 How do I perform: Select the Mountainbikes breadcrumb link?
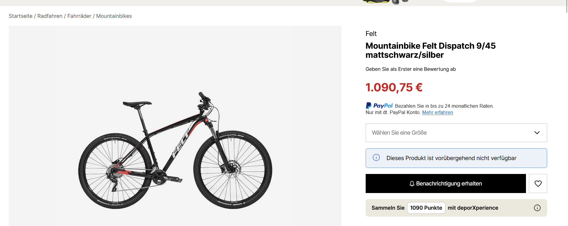tap(114, 16)
